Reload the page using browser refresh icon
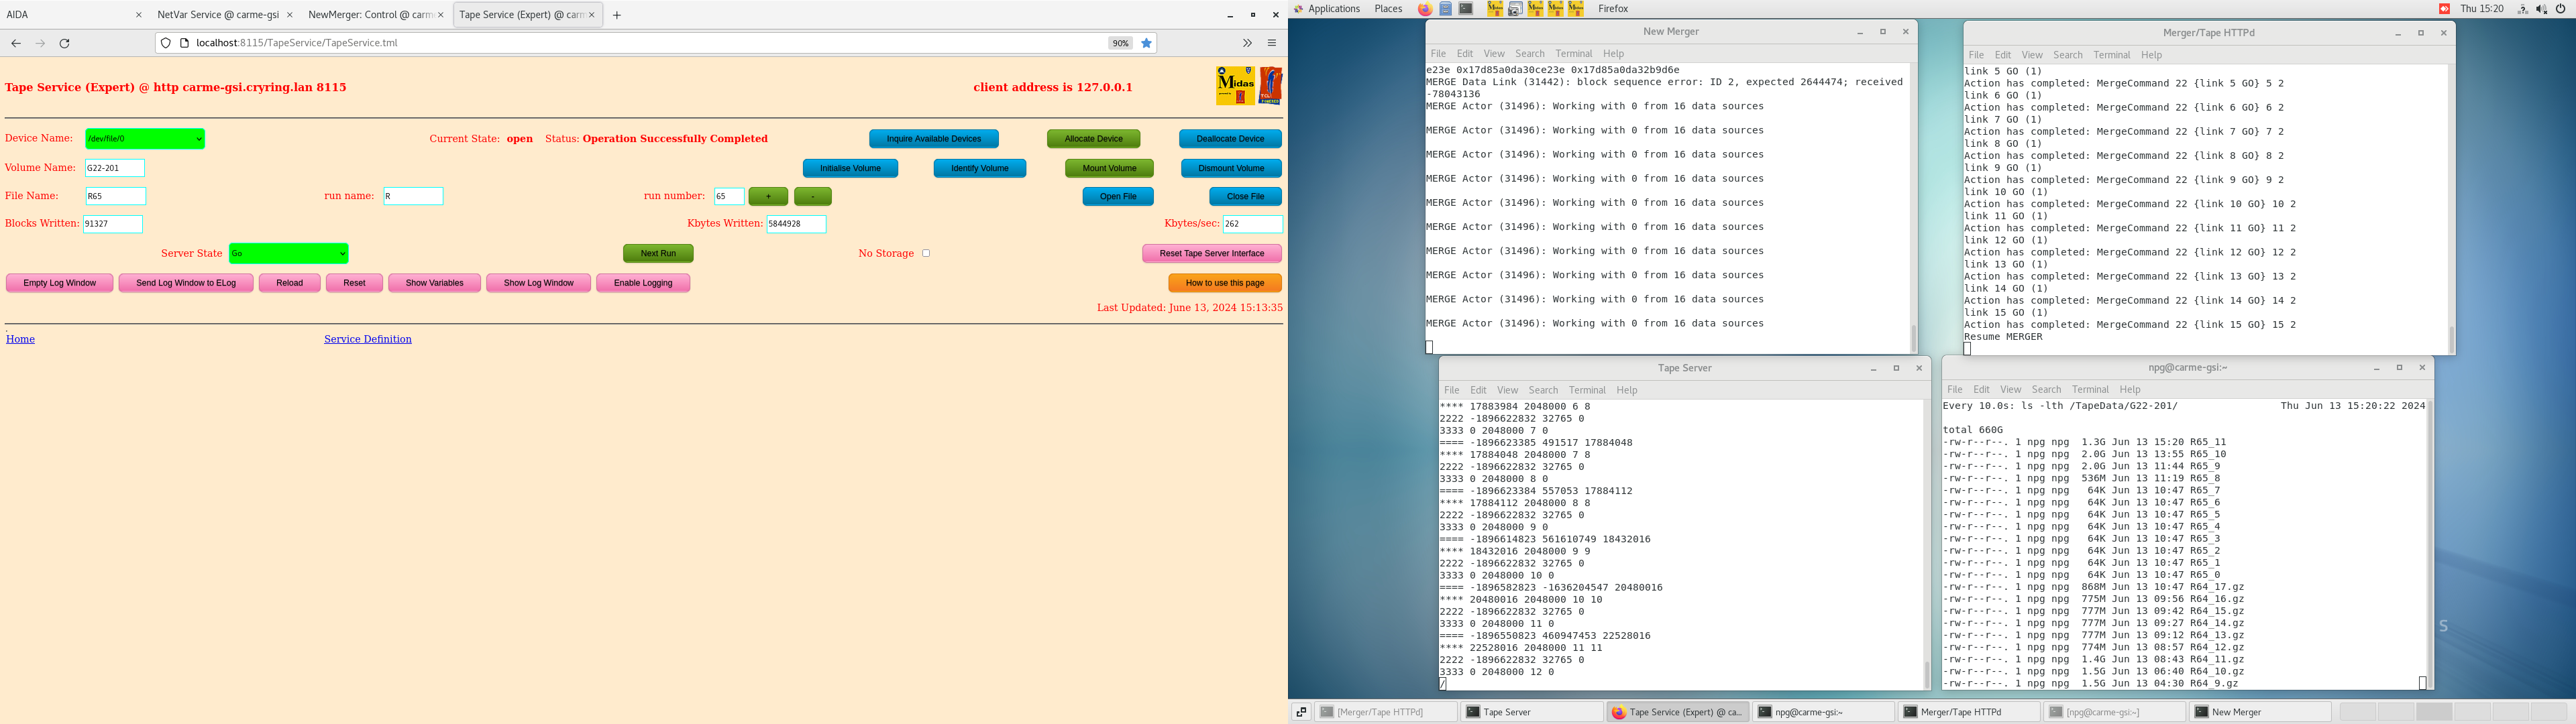 65,43
